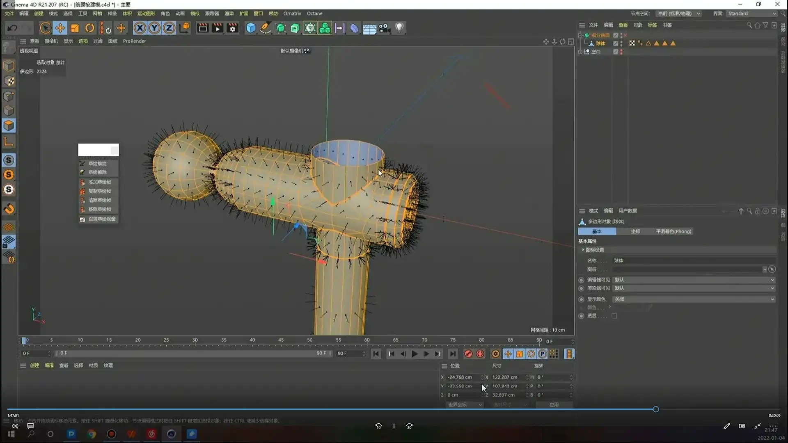Open the Camera object icon in toolbar
Viewport: 788px width, 443px height.
(384, 28)
